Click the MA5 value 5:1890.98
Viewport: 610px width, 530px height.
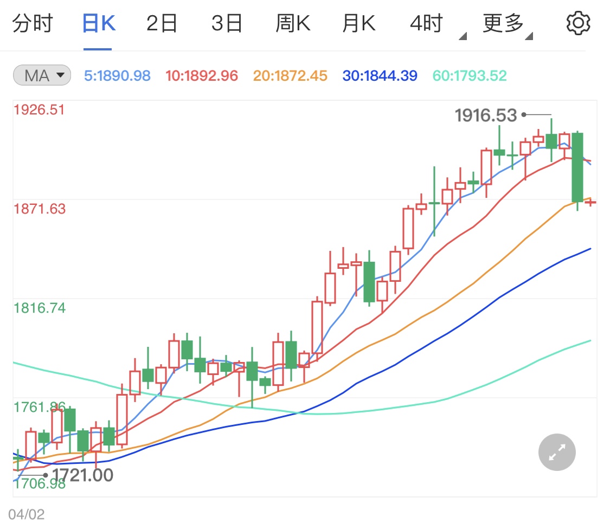pyautogui.click(x=117, y=75)
